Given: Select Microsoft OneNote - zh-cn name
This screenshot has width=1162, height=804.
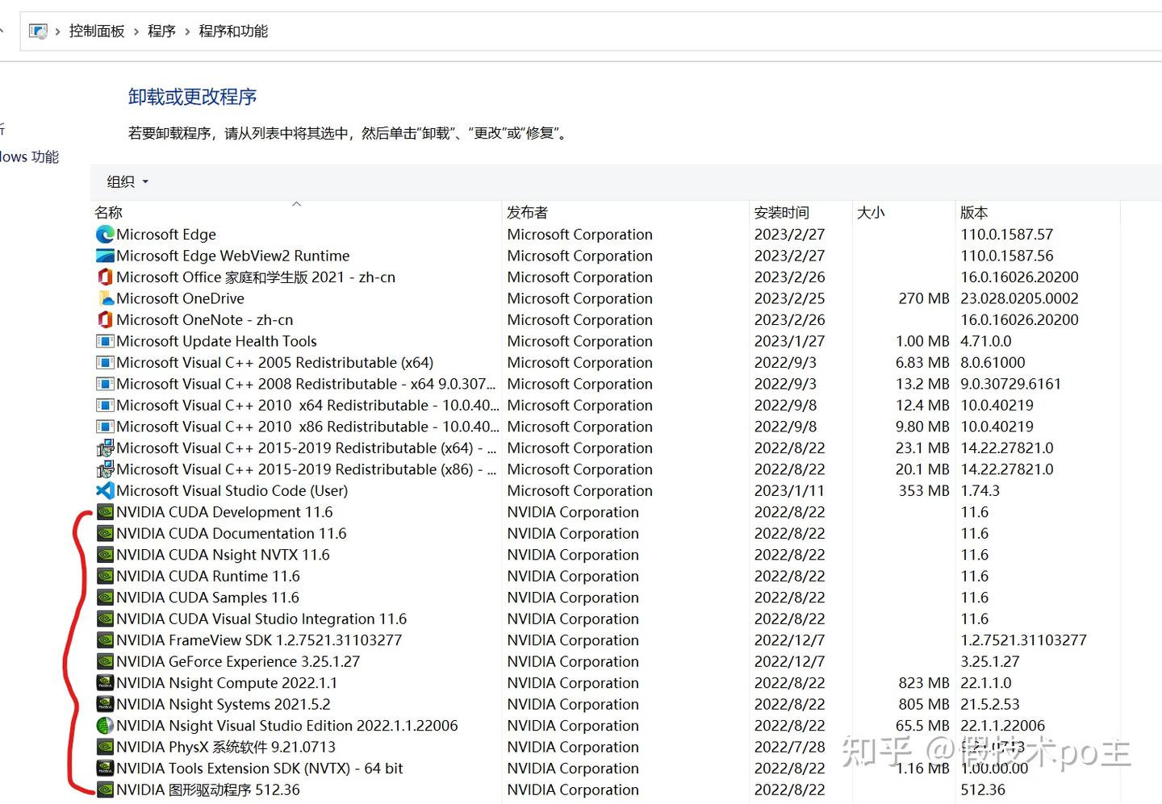Looking at the screenshot, I should click(205, 320).
